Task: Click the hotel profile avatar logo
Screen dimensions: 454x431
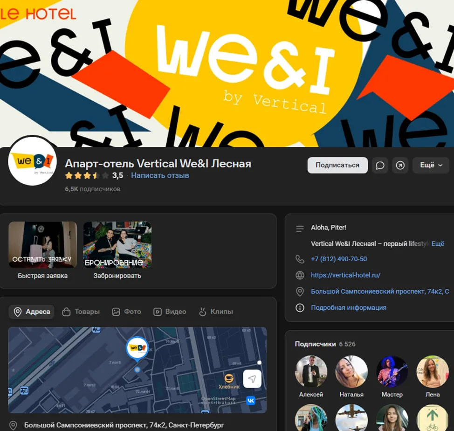Action: click(x=33, y=161)
